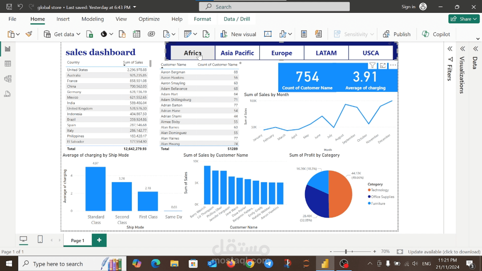Screen dimensions: 482x271
Task: Click Focus mode icon on card
Action: click(383, 65)
